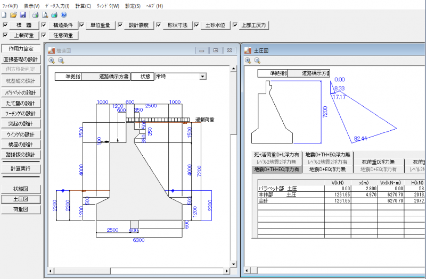This screenshot has height=279, width=426.
Task: Click 踏掛版の設計 button
Action: point(21,155)
